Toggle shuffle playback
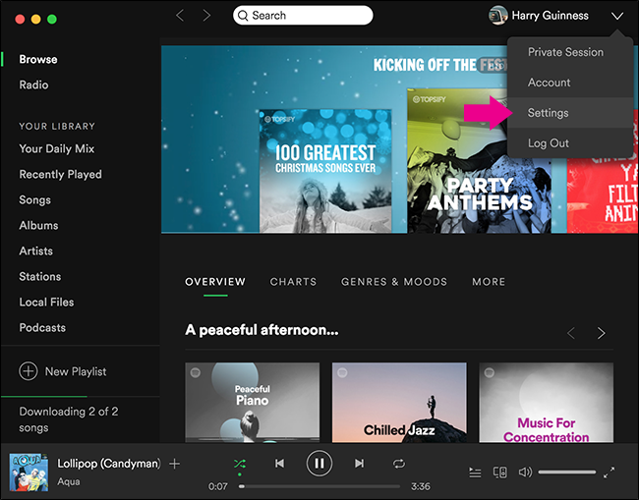639x500 pixels. [240, 464]
